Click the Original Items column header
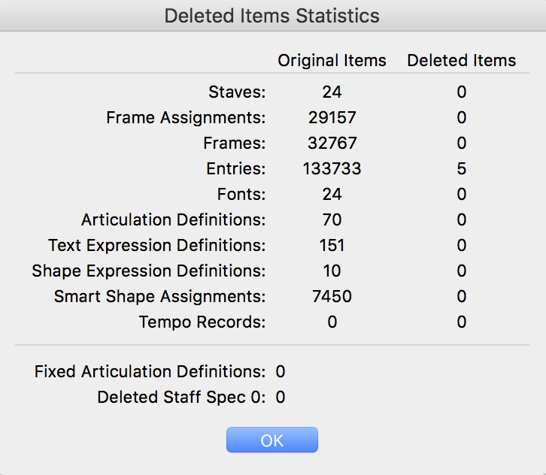The image size is (546, 475). [x=332, y=61]
